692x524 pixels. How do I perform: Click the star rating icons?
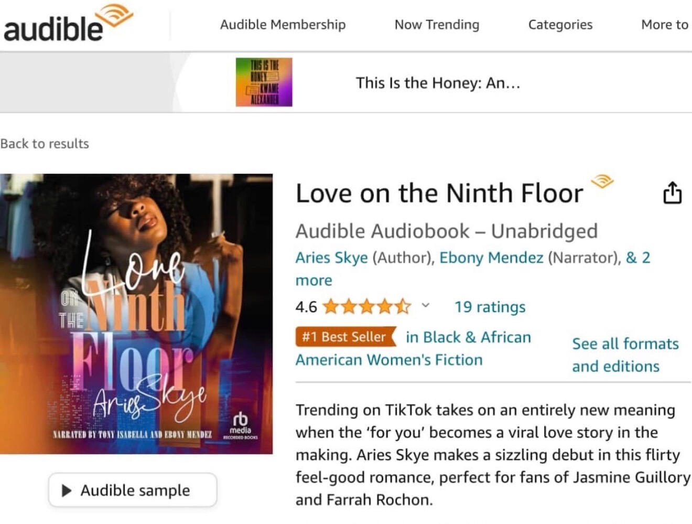coord(366,306)
